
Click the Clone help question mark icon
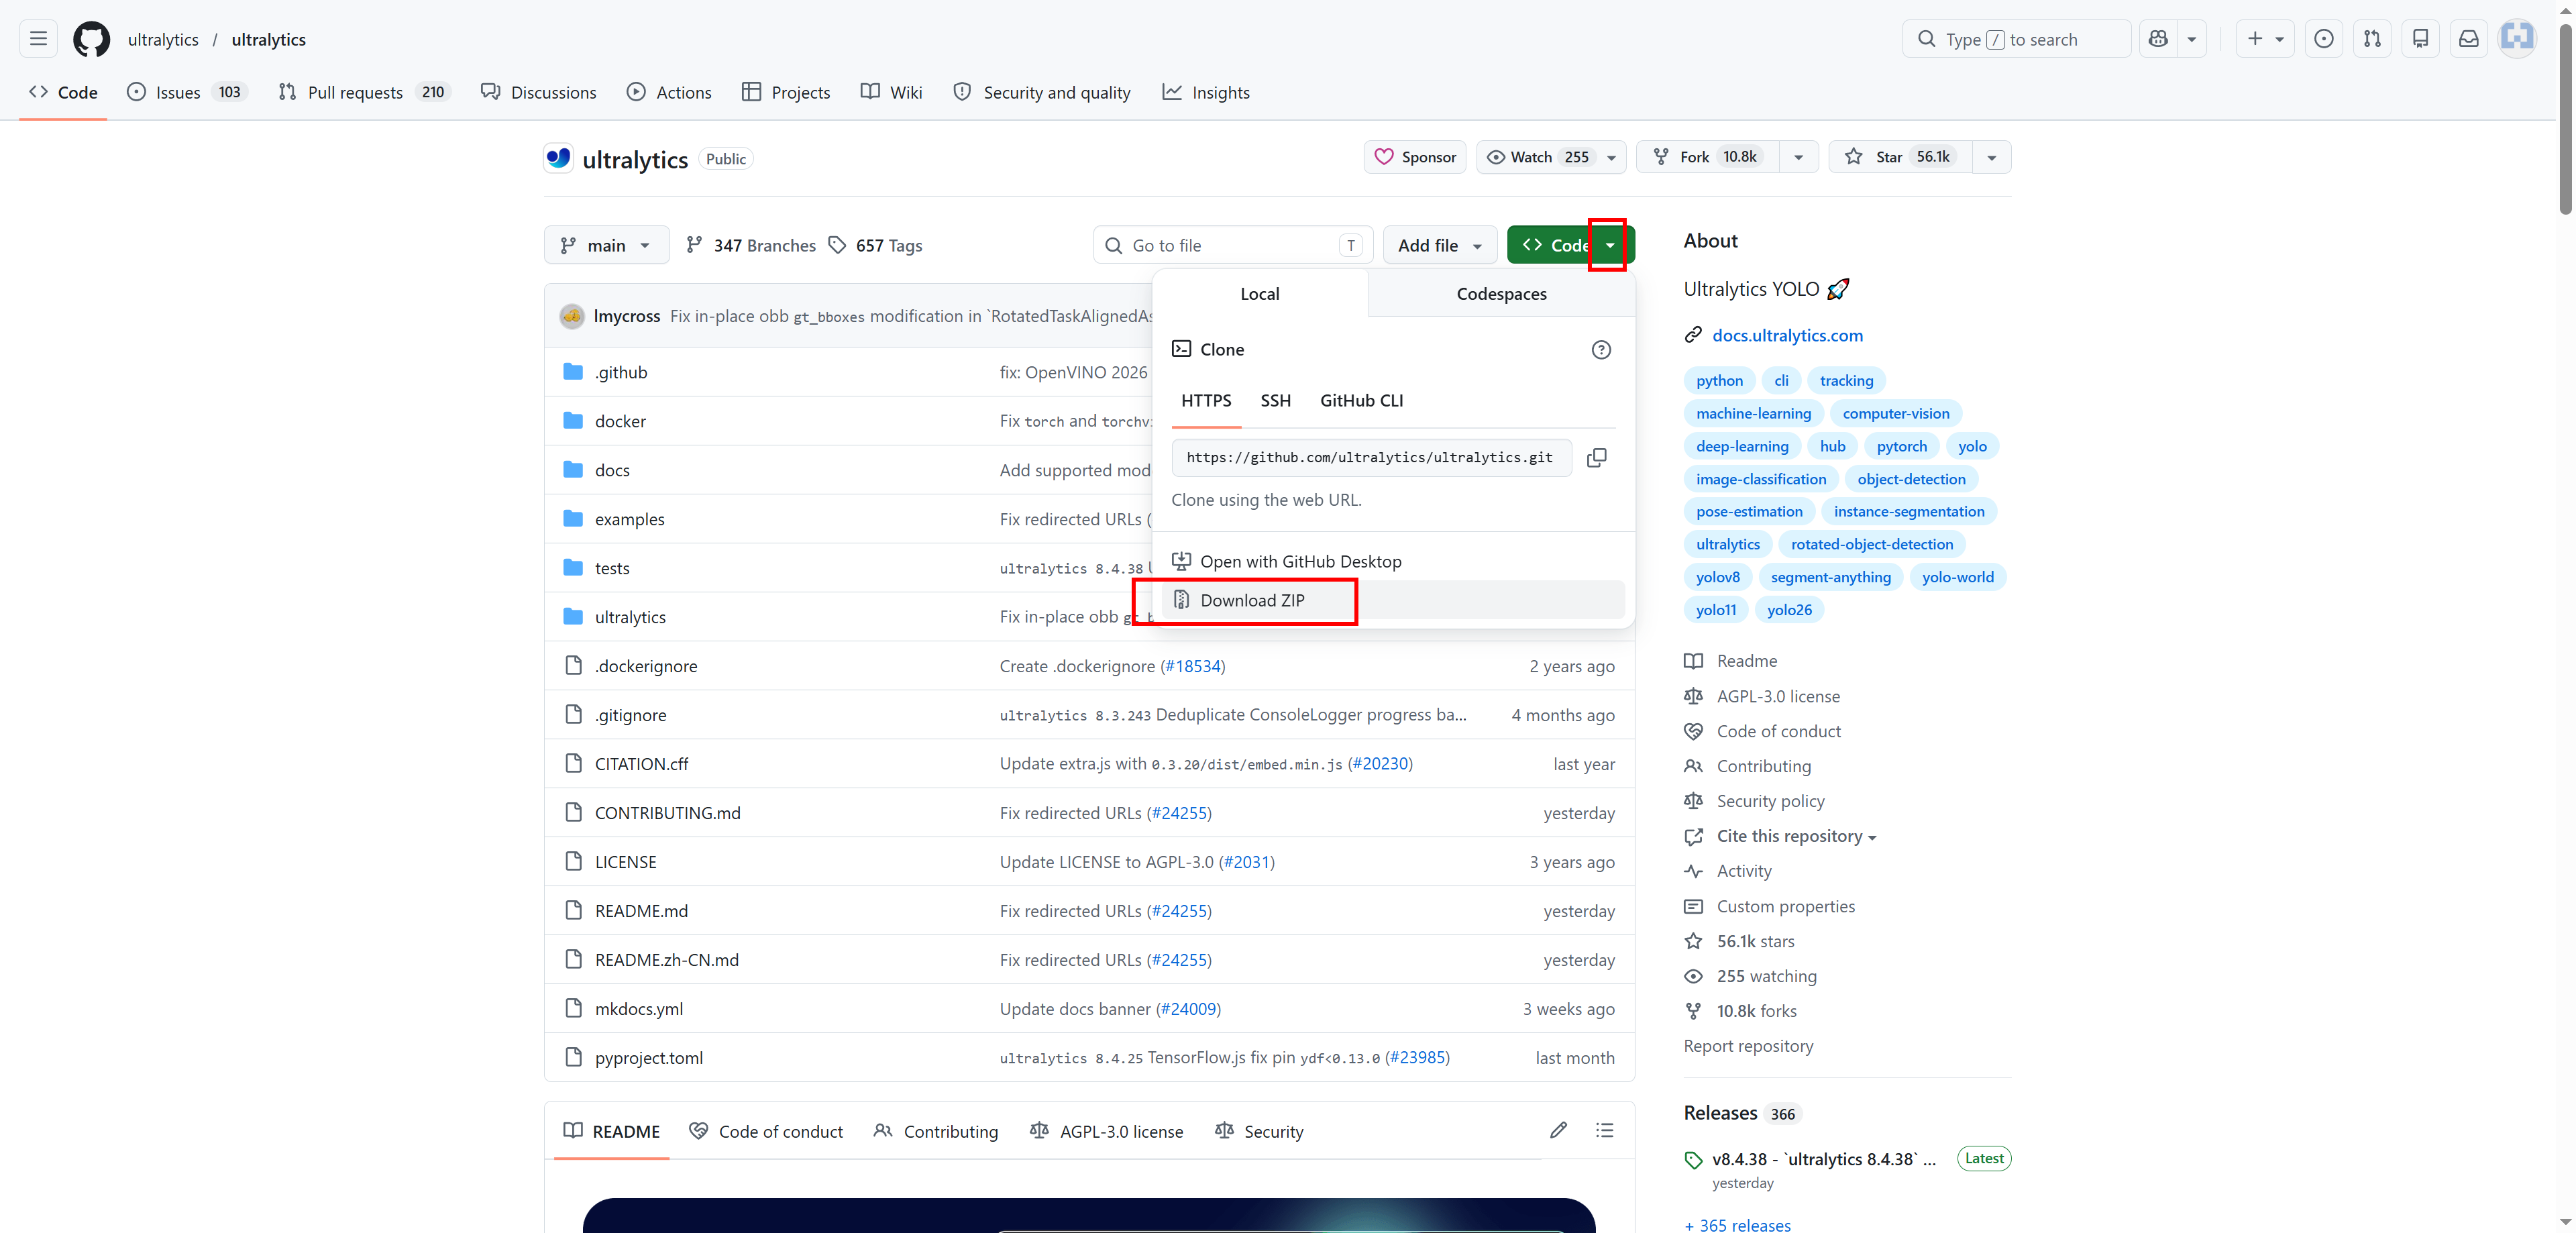pos(1601,350)
